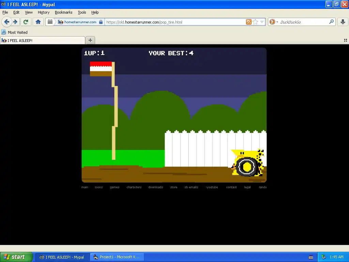Click the downloads link below the game
The image size is (349, 262).
pos(155,187)
